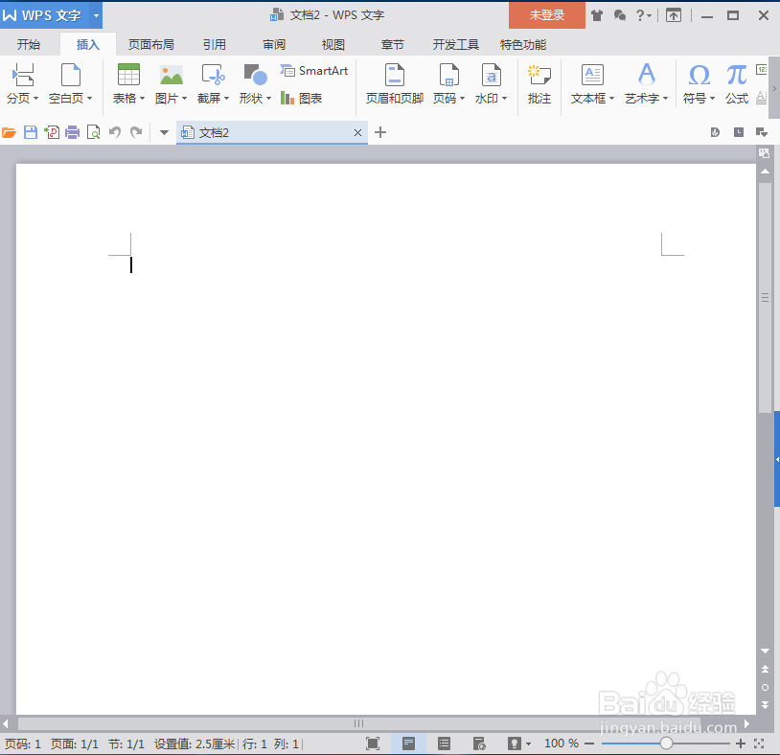Switch to the 开发工具 tab
This screenshot has height=755, width=780.
pyautogui.click(x=456, y=45)
